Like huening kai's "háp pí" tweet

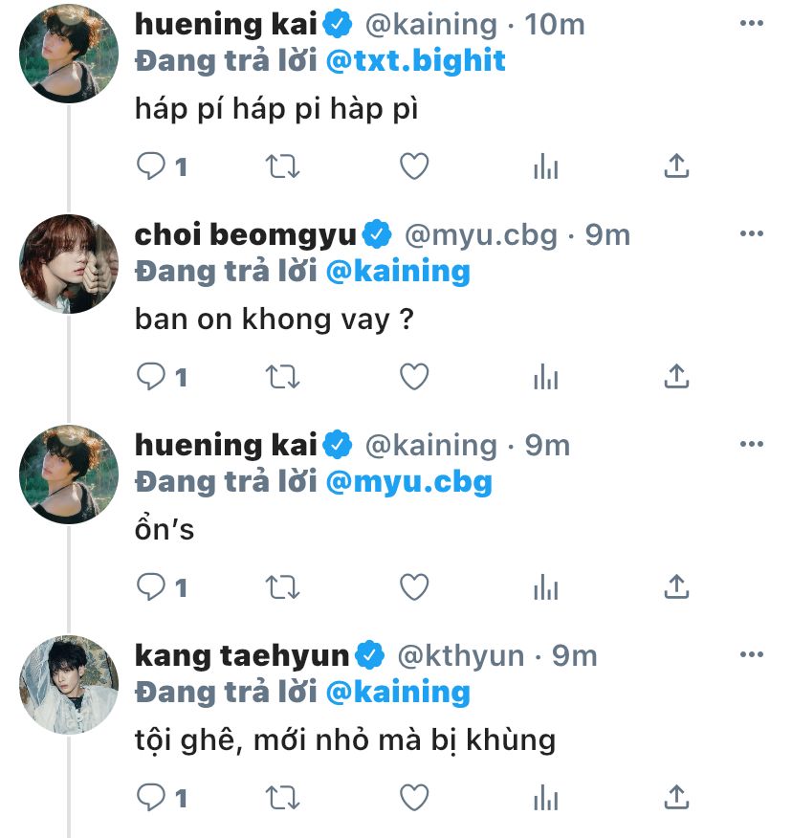(x=413, y=167)
